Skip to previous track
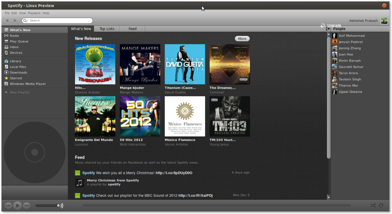Image resolution: width=392 pixels, height=214 pixels. [8, 206]
